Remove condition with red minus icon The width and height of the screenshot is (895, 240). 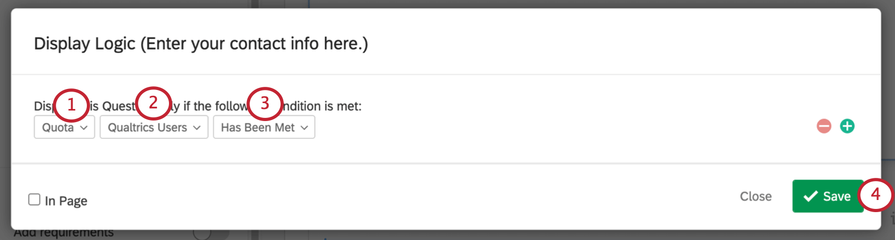coord(824,126)
